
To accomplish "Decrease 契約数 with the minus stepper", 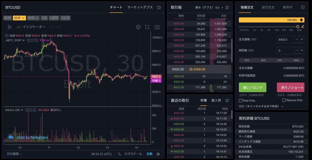I will pos(297,51).
